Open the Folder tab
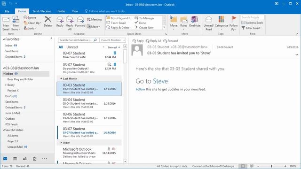The width and height of the screenshot is (301, 169). tap(62, 11)
